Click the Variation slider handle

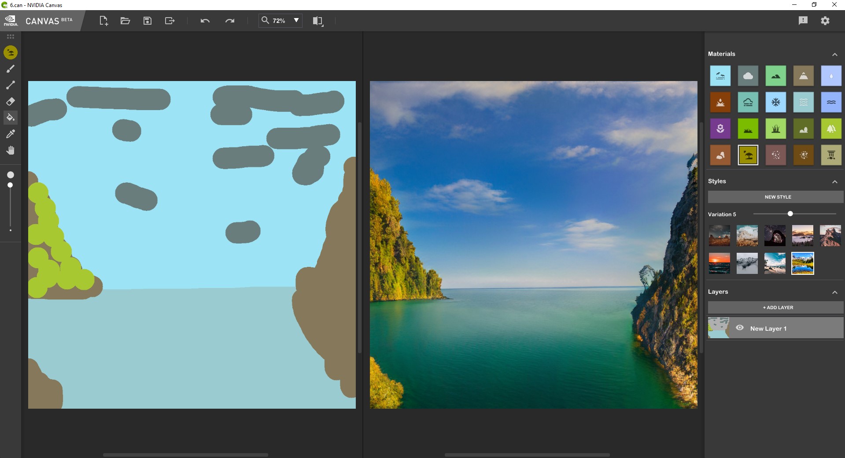pyautogui.click(x=790, y=214)
